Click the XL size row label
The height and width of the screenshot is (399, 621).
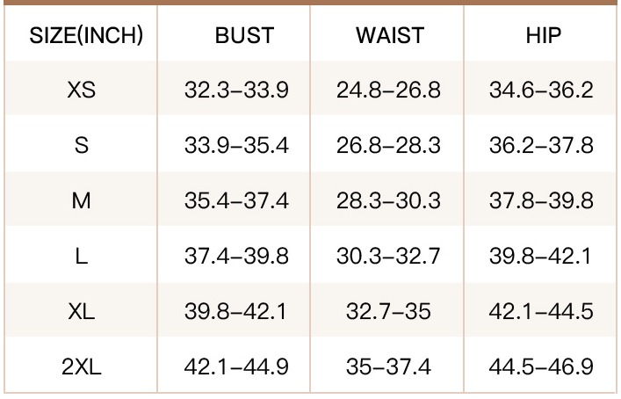click(x=81, y=311)
